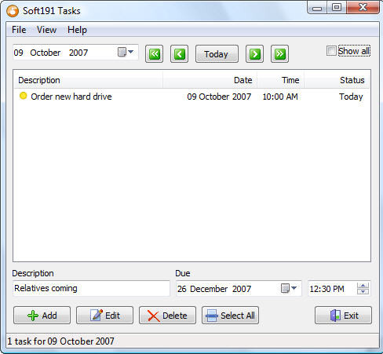Image resolution: width=383 pixels, height=354 pixels.
Task: Click month 'October' in top date field
Action: [x=46, y=53]
